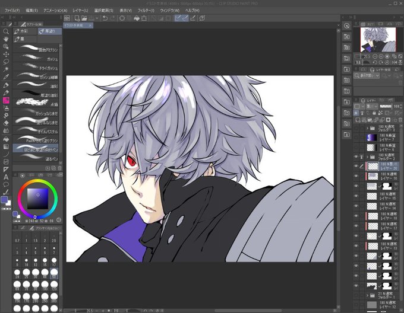This screenshot has height=313, width=404.
Task: Toggle visibility of フォルダー 2
Action: 356,156
